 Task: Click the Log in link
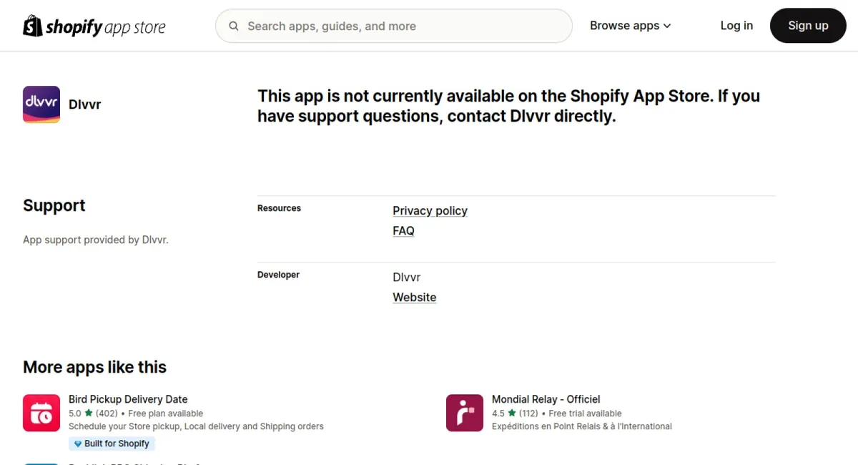point(736,26)
